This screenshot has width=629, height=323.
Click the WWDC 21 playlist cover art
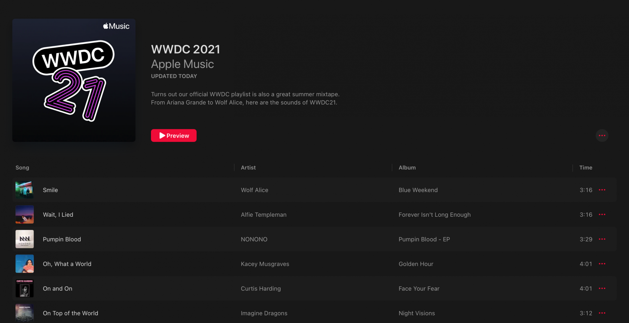[74, 80]
